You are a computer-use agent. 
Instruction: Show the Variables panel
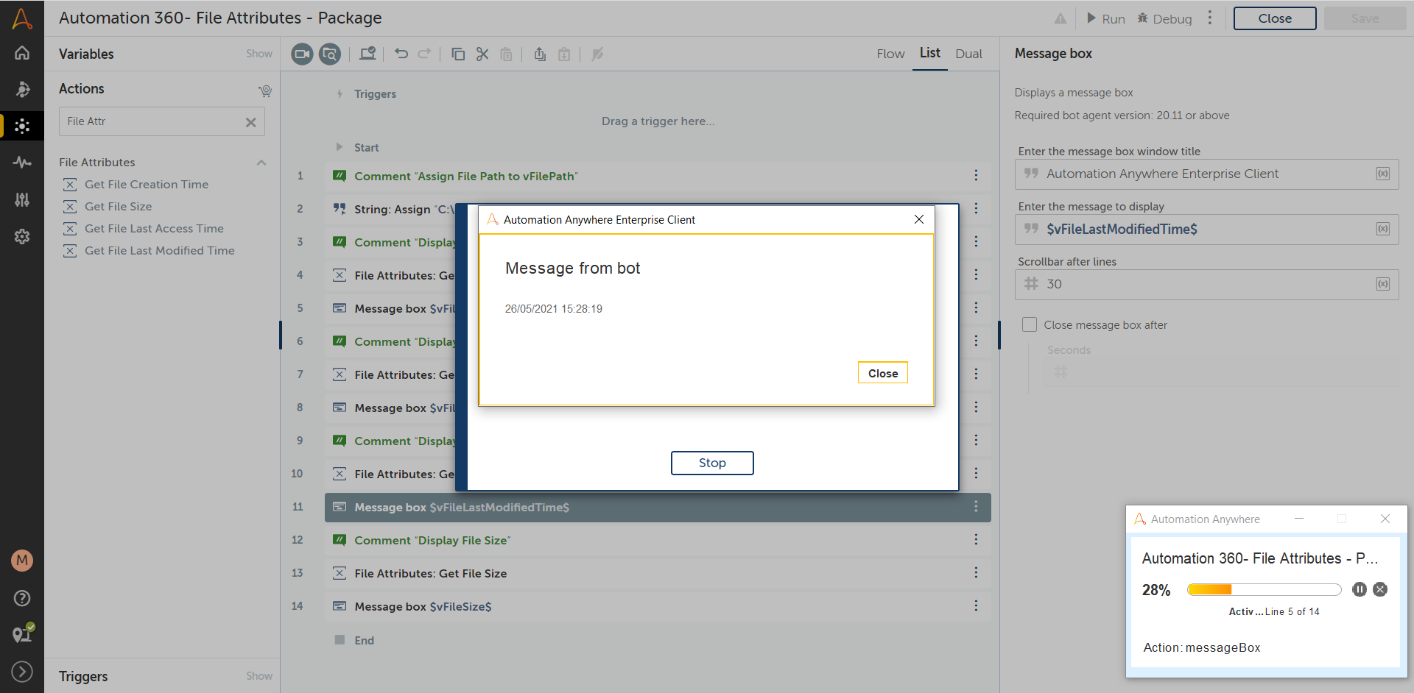pyautogui.click(x=258, y=54)
